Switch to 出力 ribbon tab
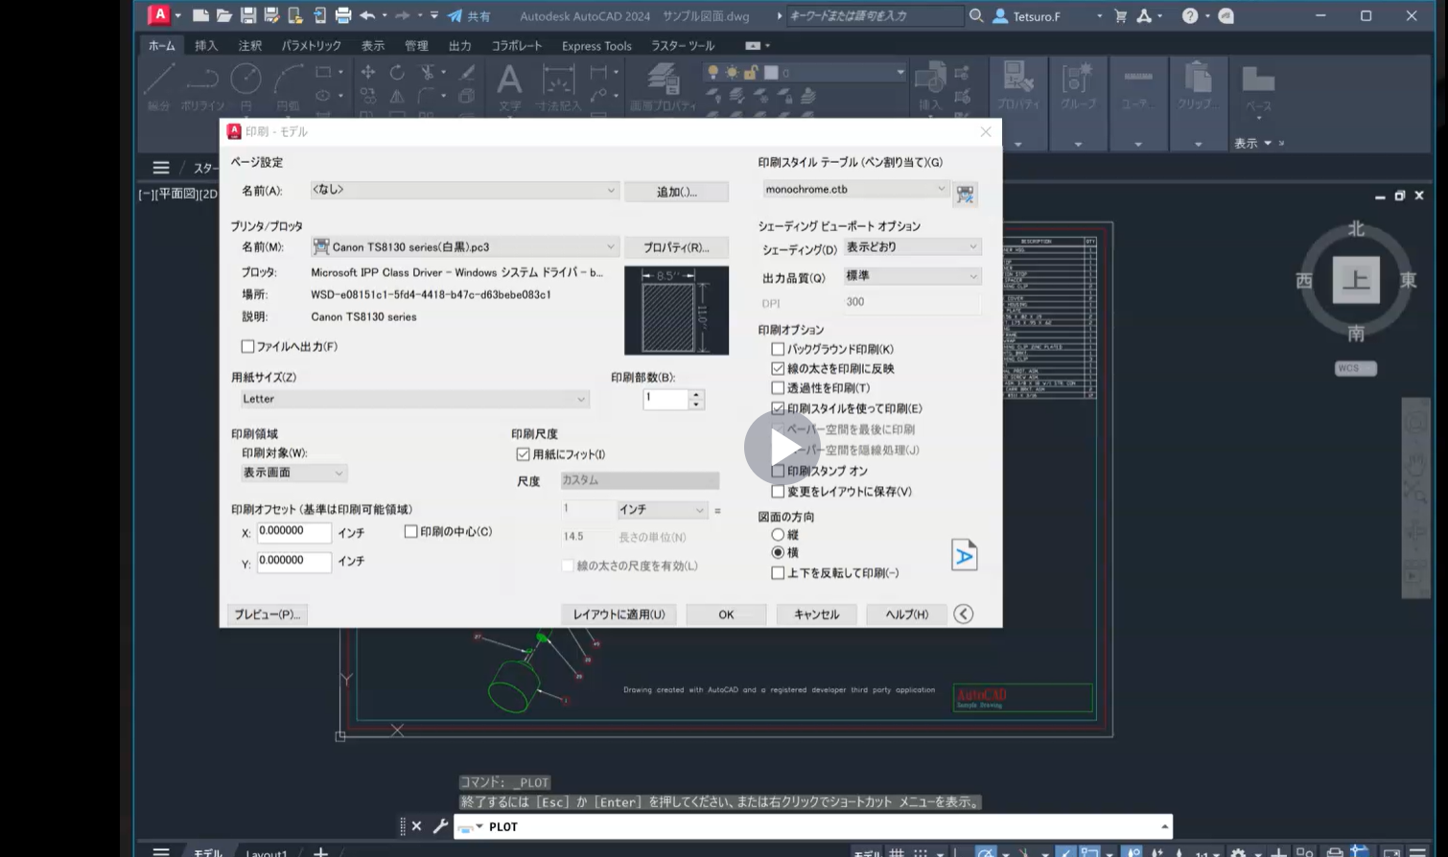The width and height of the screenshot is (1448, 857). tap(459, 45)
